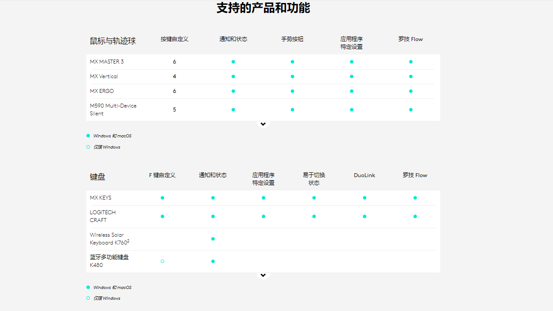Image resolution: width=553 pixels, height=311 pixels.
Task: Click the MX ERGO 手势按钮 status dot
Action: click(x=292, y=91)
